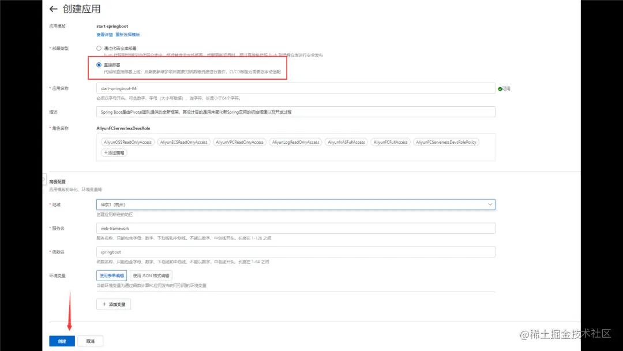Select the start-springboot template name text
The width and height of the screenshot is (623, 351).
[112, 26]
